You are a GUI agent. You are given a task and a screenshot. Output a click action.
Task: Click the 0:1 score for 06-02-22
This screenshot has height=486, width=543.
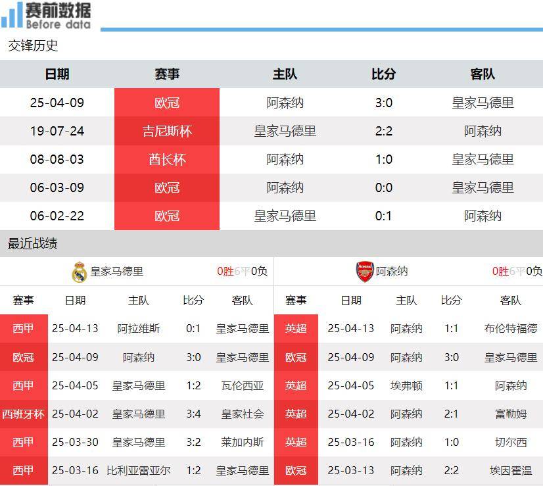(383, 216)
